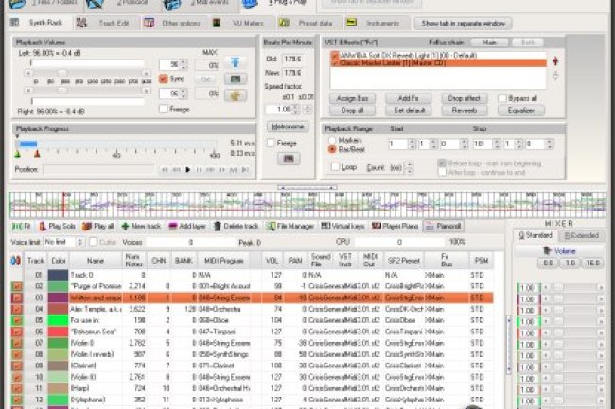
Task: Click the play button in Playback Progress
Action: click(188, 169)
